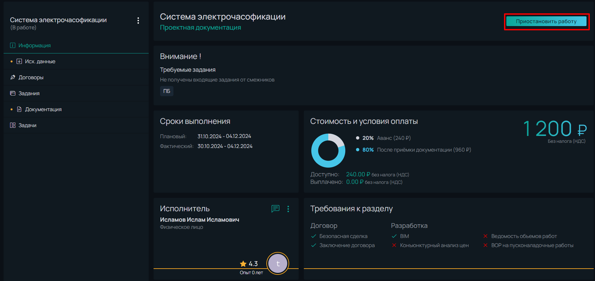Click the Документация document icon
595x281 pixels.
point(19,109)
